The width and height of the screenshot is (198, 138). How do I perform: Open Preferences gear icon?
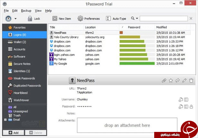(80, 19)
